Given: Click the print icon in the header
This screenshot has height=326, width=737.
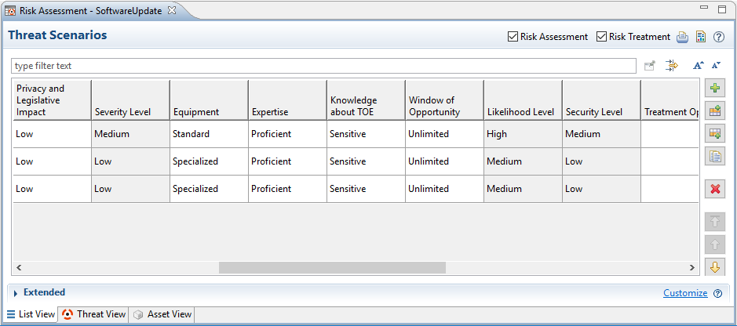Looking at the screenshot, I should pyautogui.click(x=683, y=37).
